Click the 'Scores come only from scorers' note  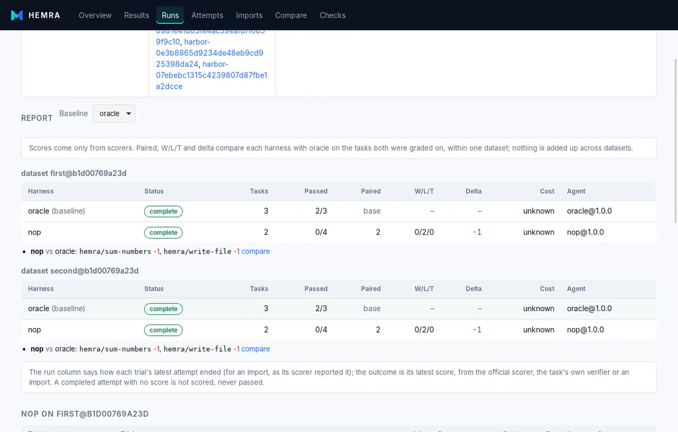click(x=338, y=148)
